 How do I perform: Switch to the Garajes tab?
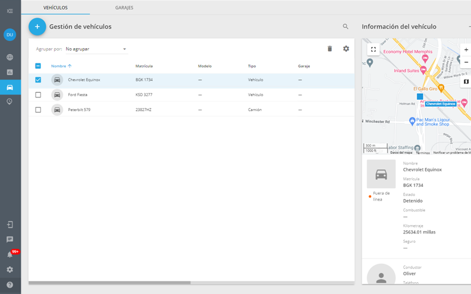coord(124,8)
